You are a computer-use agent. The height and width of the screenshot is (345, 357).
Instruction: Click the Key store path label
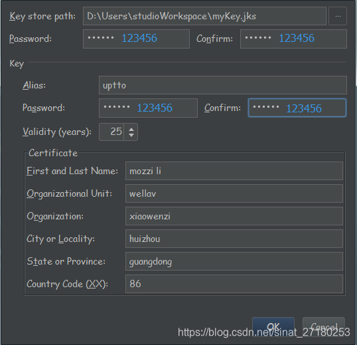coord(42,17)
